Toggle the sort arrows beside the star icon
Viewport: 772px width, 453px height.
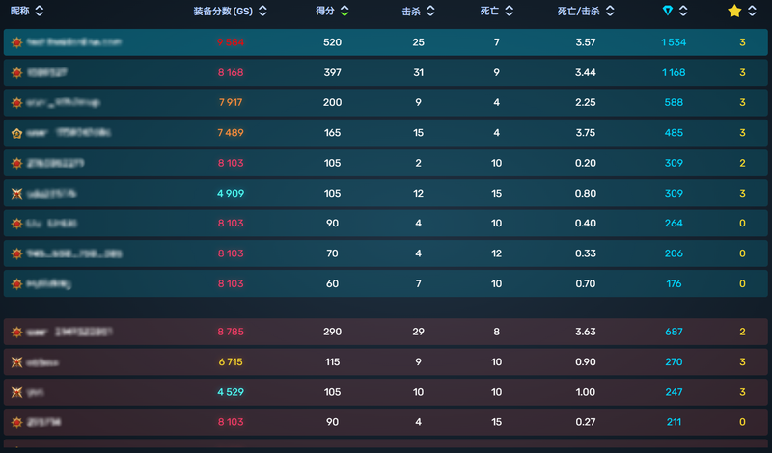[752, 11]
